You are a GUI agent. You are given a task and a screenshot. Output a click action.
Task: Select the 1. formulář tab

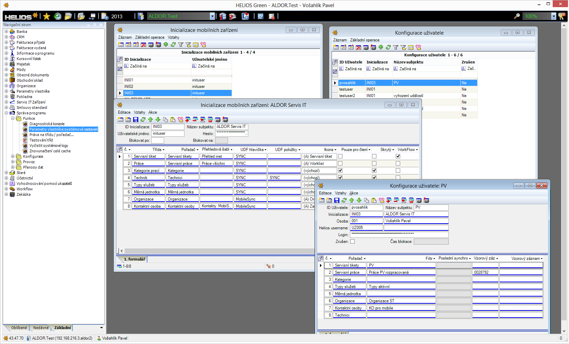[134, 259]
